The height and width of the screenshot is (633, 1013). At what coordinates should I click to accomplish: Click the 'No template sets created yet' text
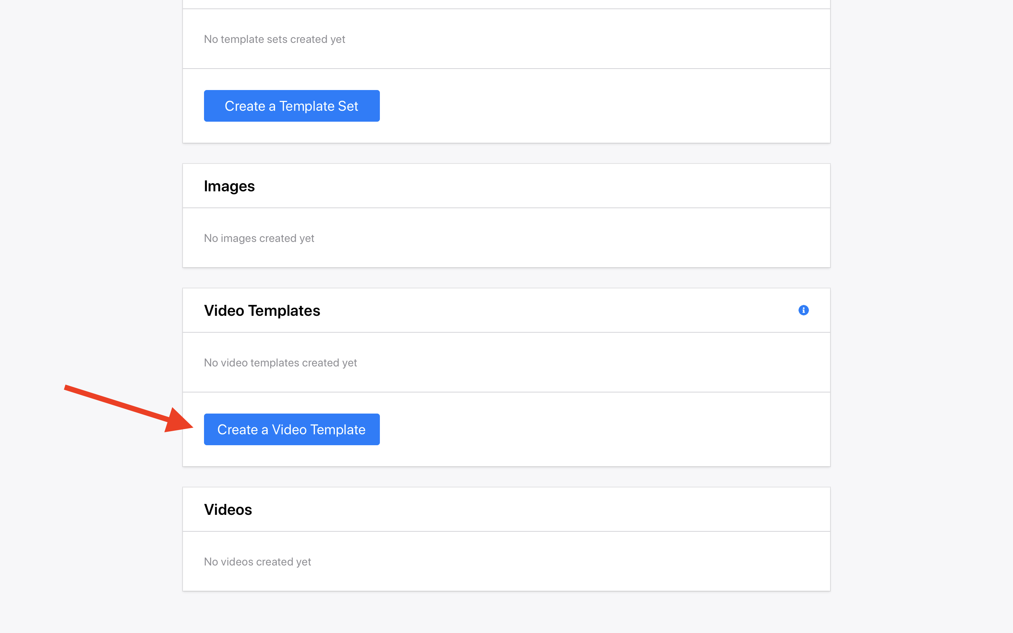point(274,39)
